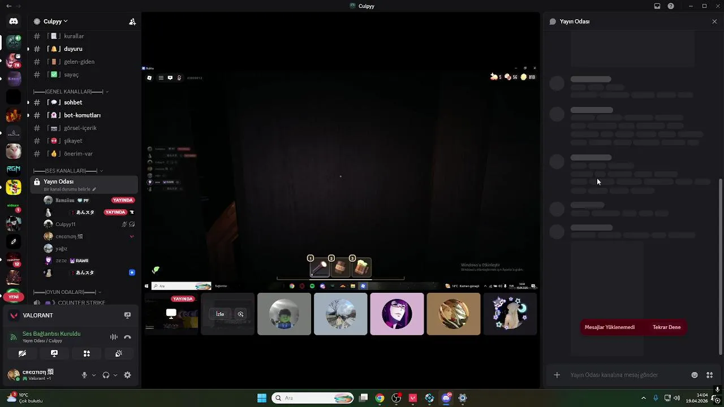Open the Windows Start button in taskbar
The width and height of the screenshot is (724, 407).
tap(262, 398)
